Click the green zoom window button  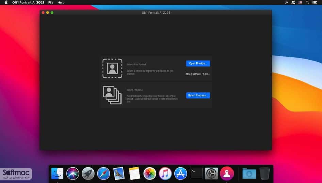(x=52, y=13)
